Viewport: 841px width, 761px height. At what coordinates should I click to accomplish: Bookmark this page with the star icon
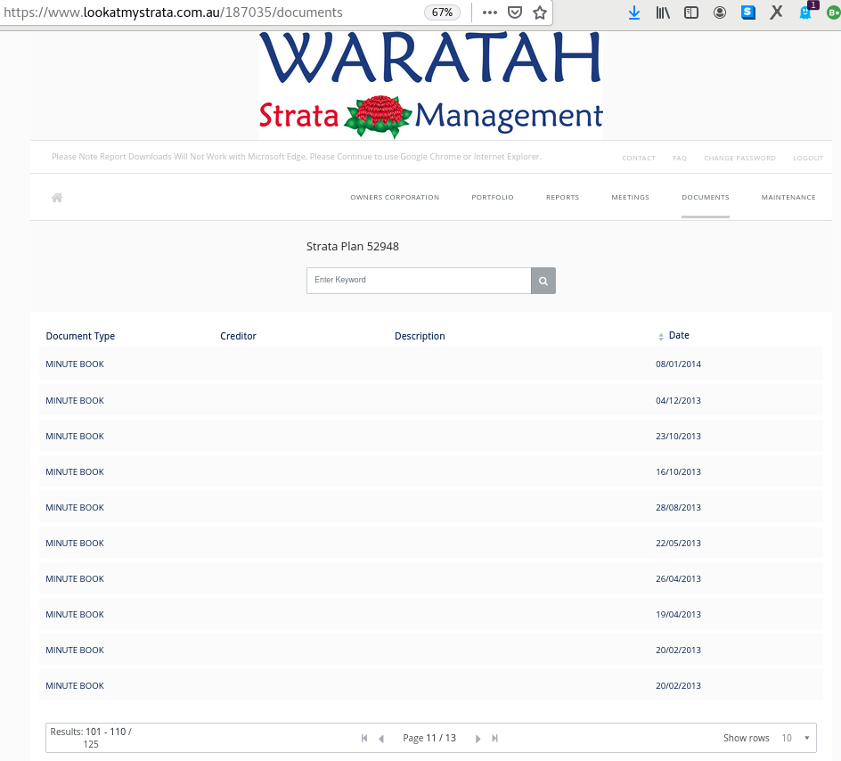[x=540, y=12]
